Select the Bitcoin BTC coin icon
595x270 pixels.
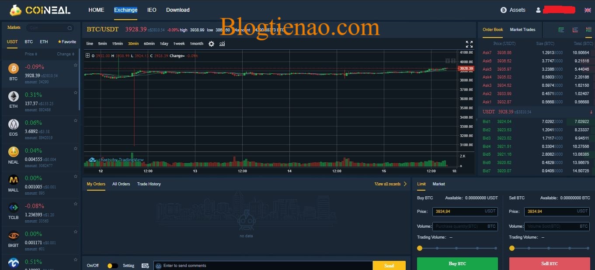14,68
